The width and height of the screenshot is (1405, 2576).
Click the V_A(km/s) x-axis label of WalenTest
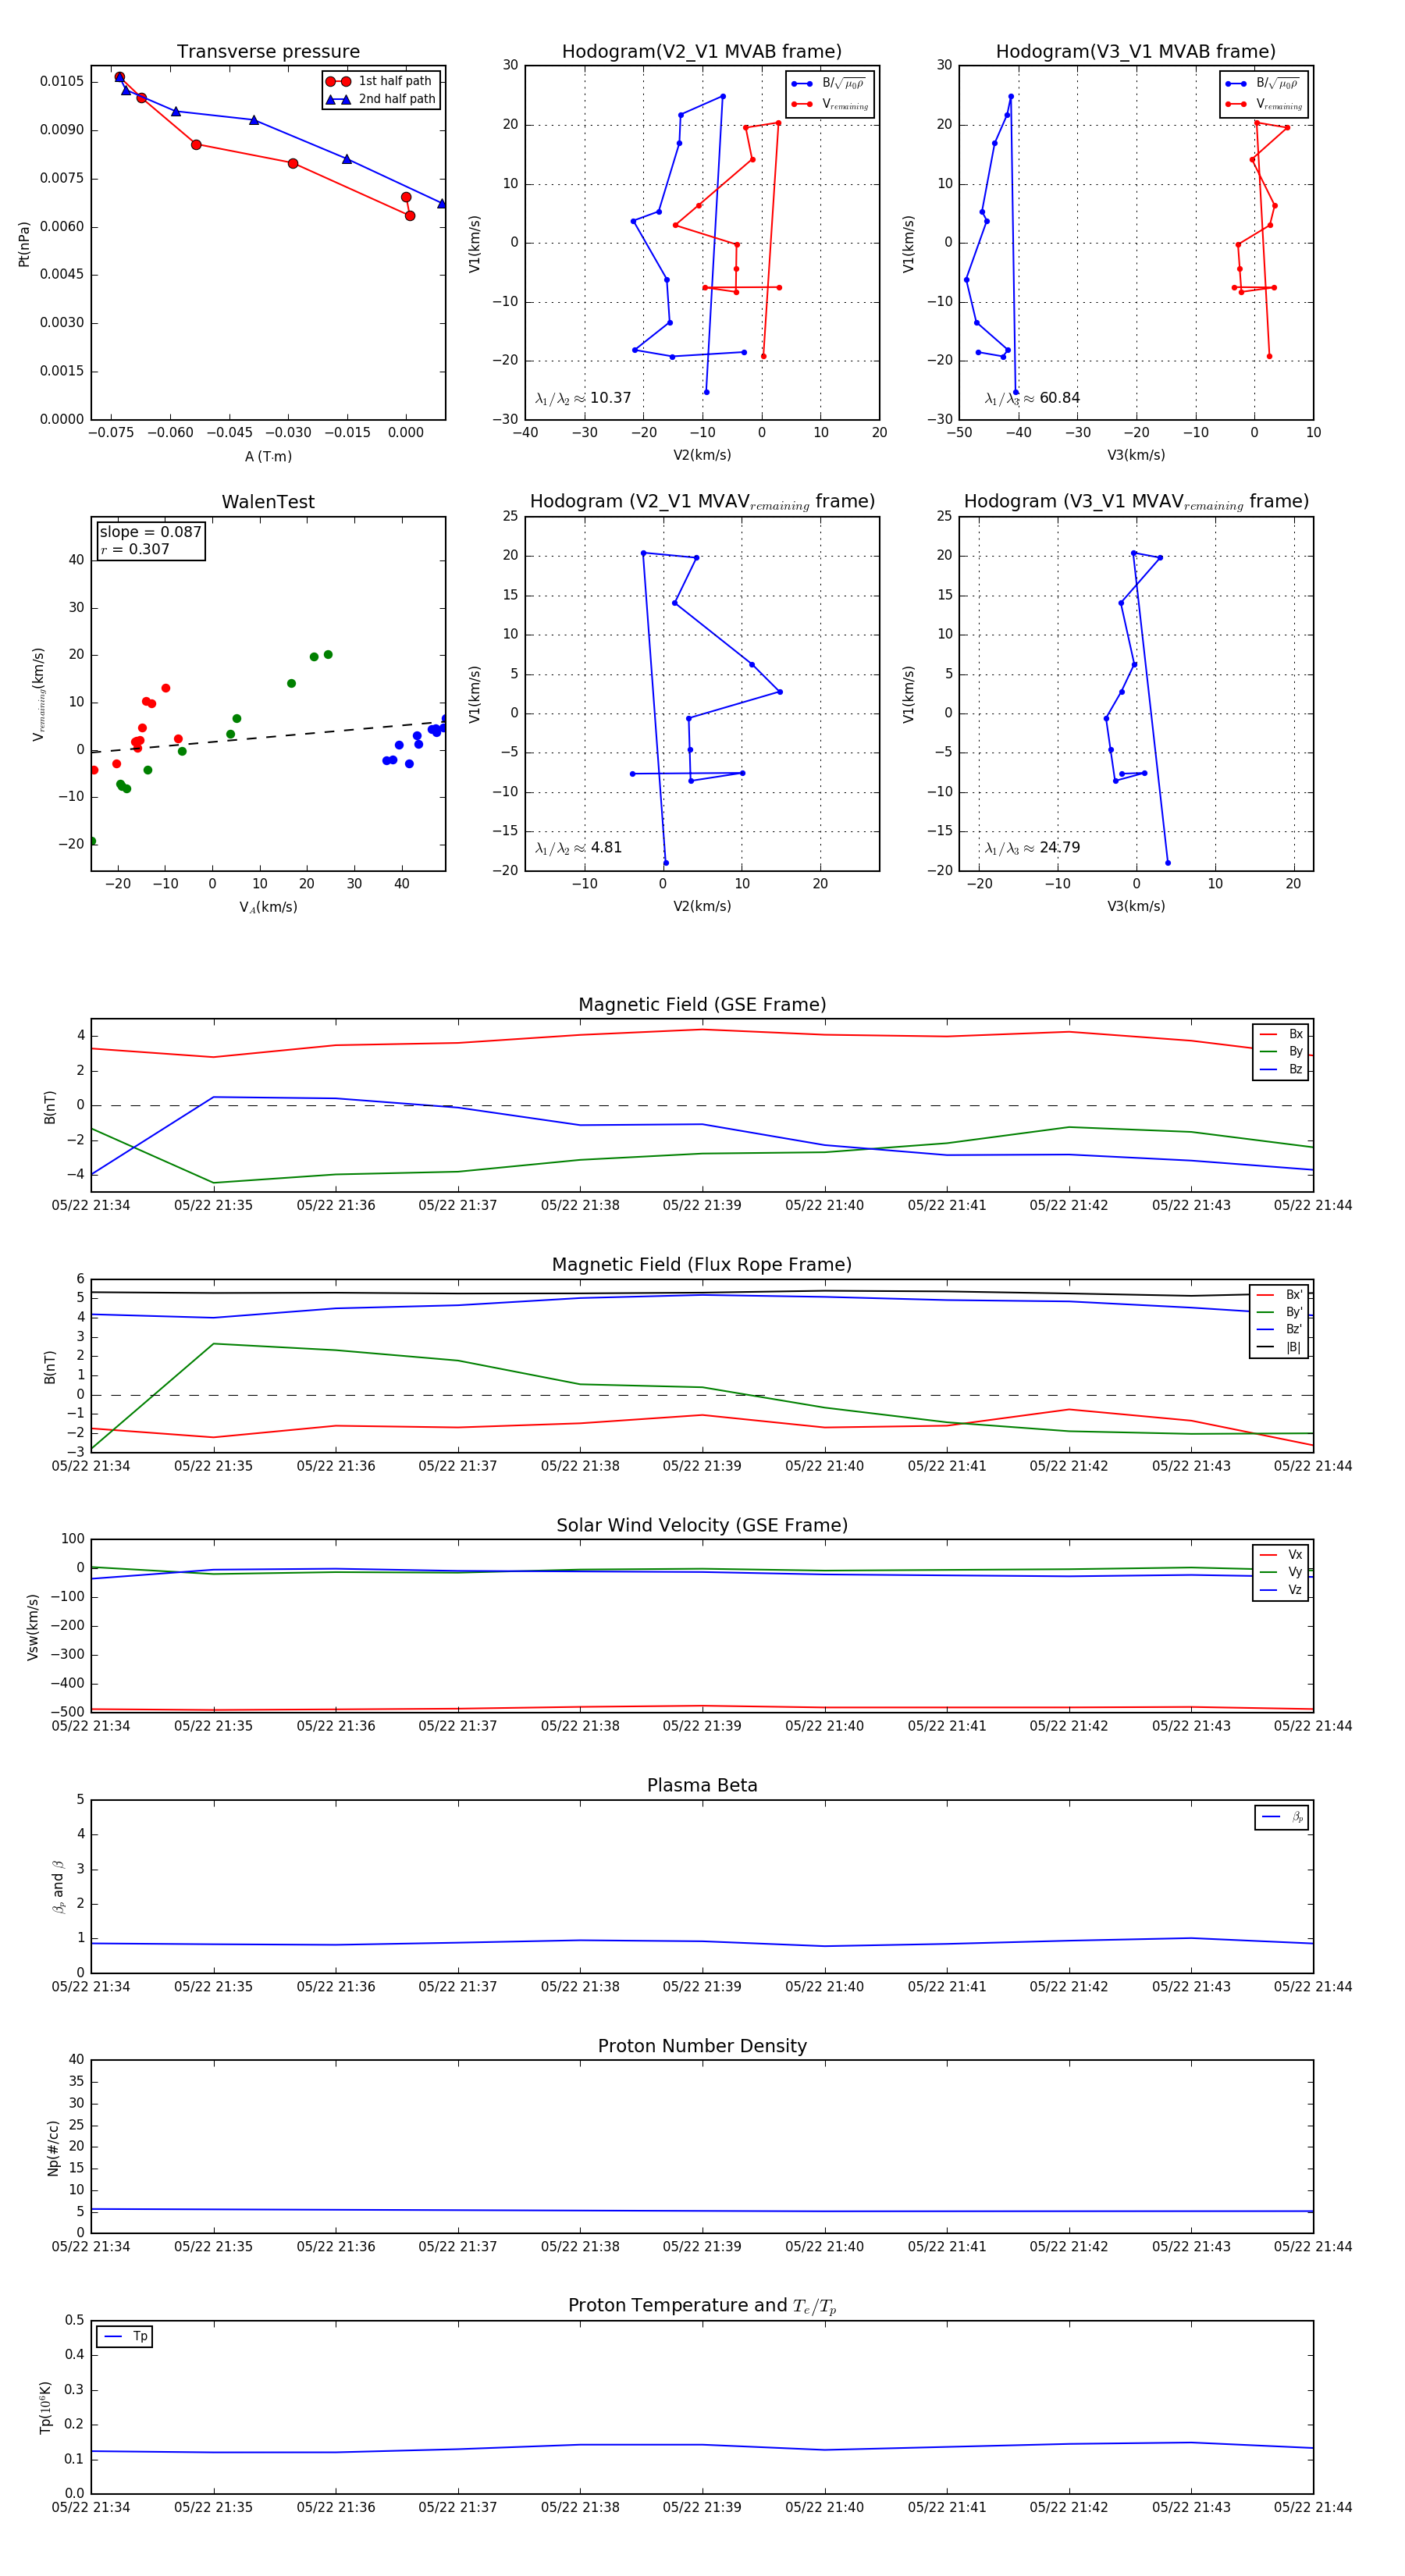coord(268,907)
